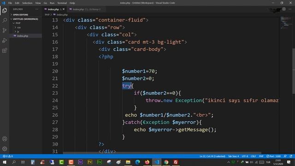The width and height of the screenshot is (295, 166).
Task: Open editor More Actions ellipsis
Action: click(x=290, y=9)
